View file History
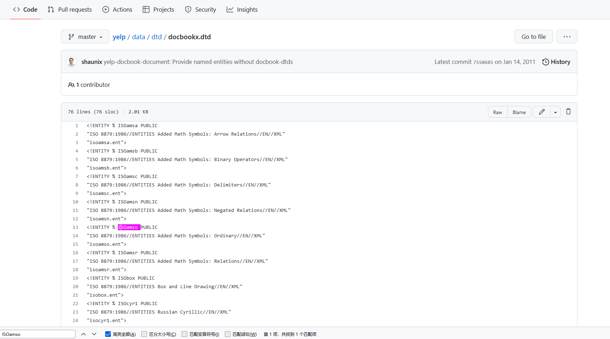 click(x=556, y=62)
